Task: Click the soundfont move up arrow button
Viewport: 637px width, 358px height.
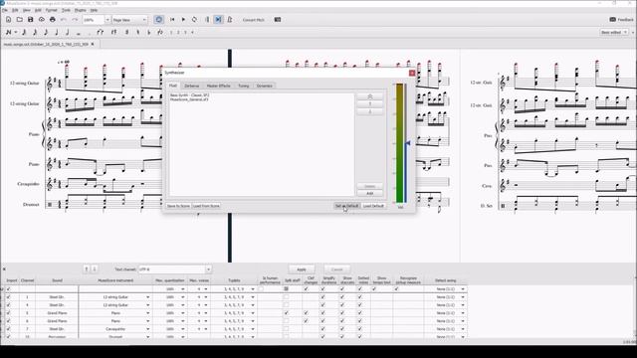Action: pyautogui.click(x=369, y=104)
